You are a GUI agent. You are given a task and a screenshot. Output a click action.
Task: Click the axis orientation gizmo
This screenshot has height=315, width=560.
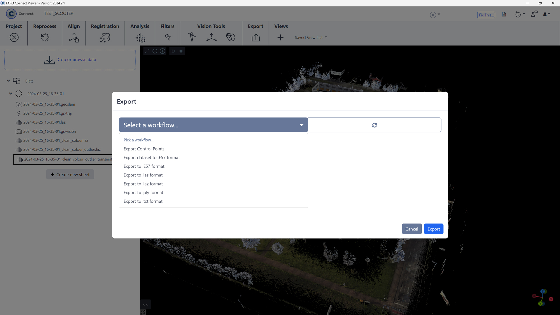(x=542, y=297)
